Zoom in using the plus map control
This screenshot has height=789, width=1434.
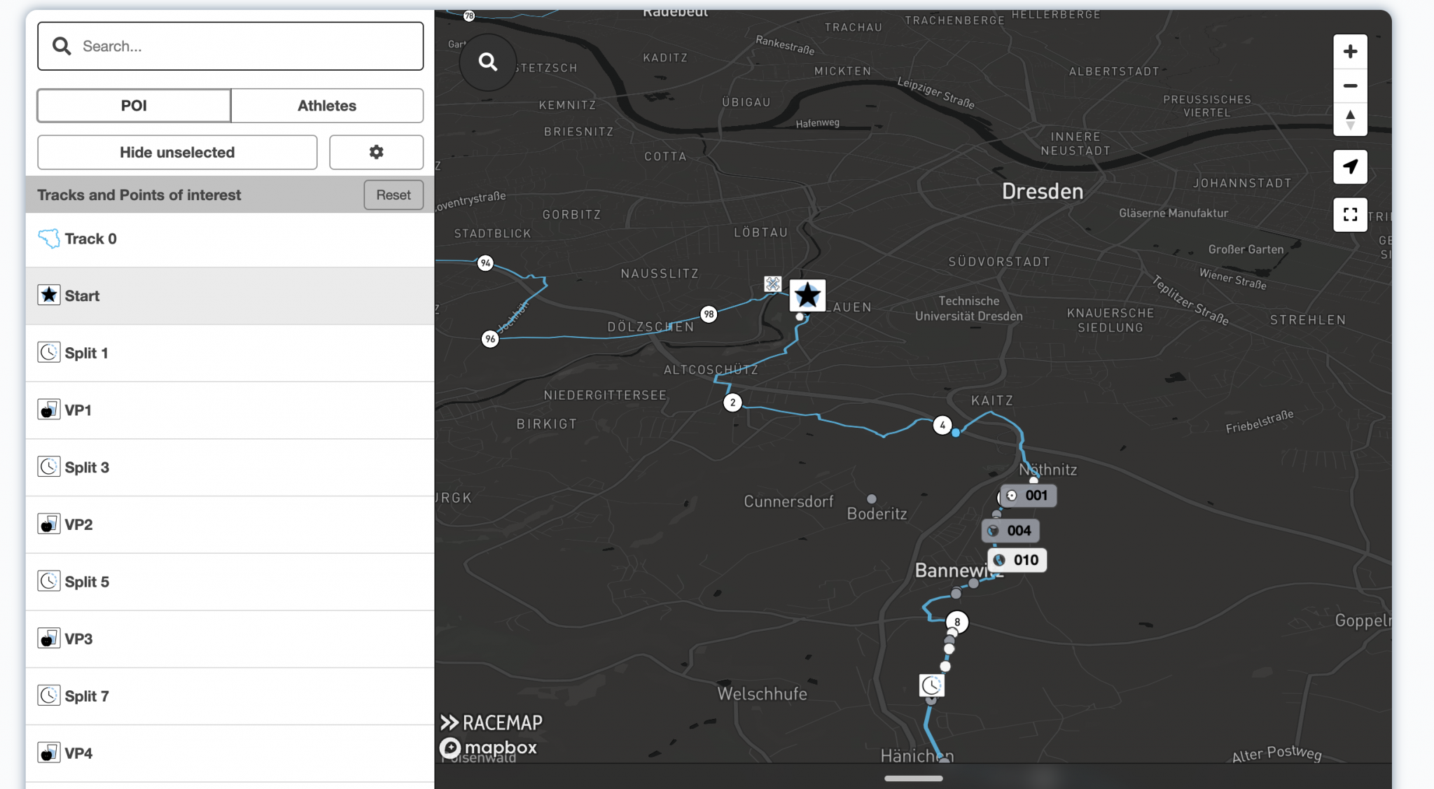point(1351,51)
